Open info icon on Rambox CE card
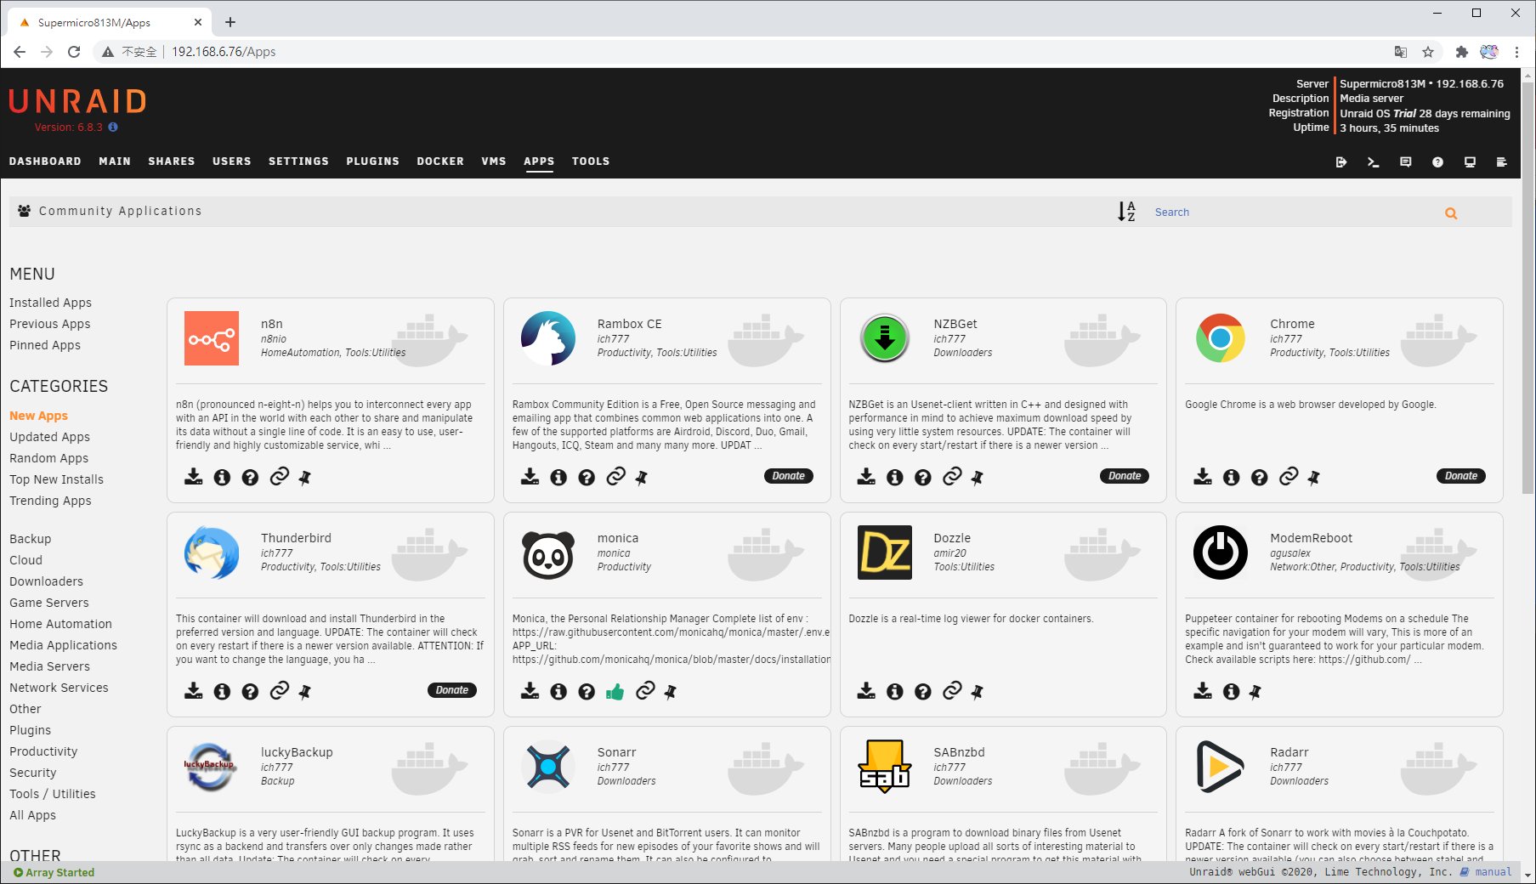The width and height of the screenshot is (1536, 884). coord(558,477)
